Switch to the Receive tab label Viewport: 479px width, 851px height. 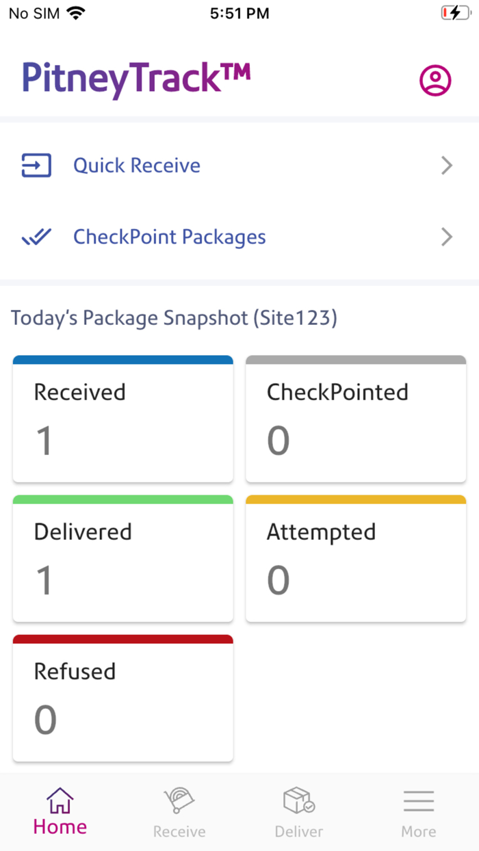179,831
